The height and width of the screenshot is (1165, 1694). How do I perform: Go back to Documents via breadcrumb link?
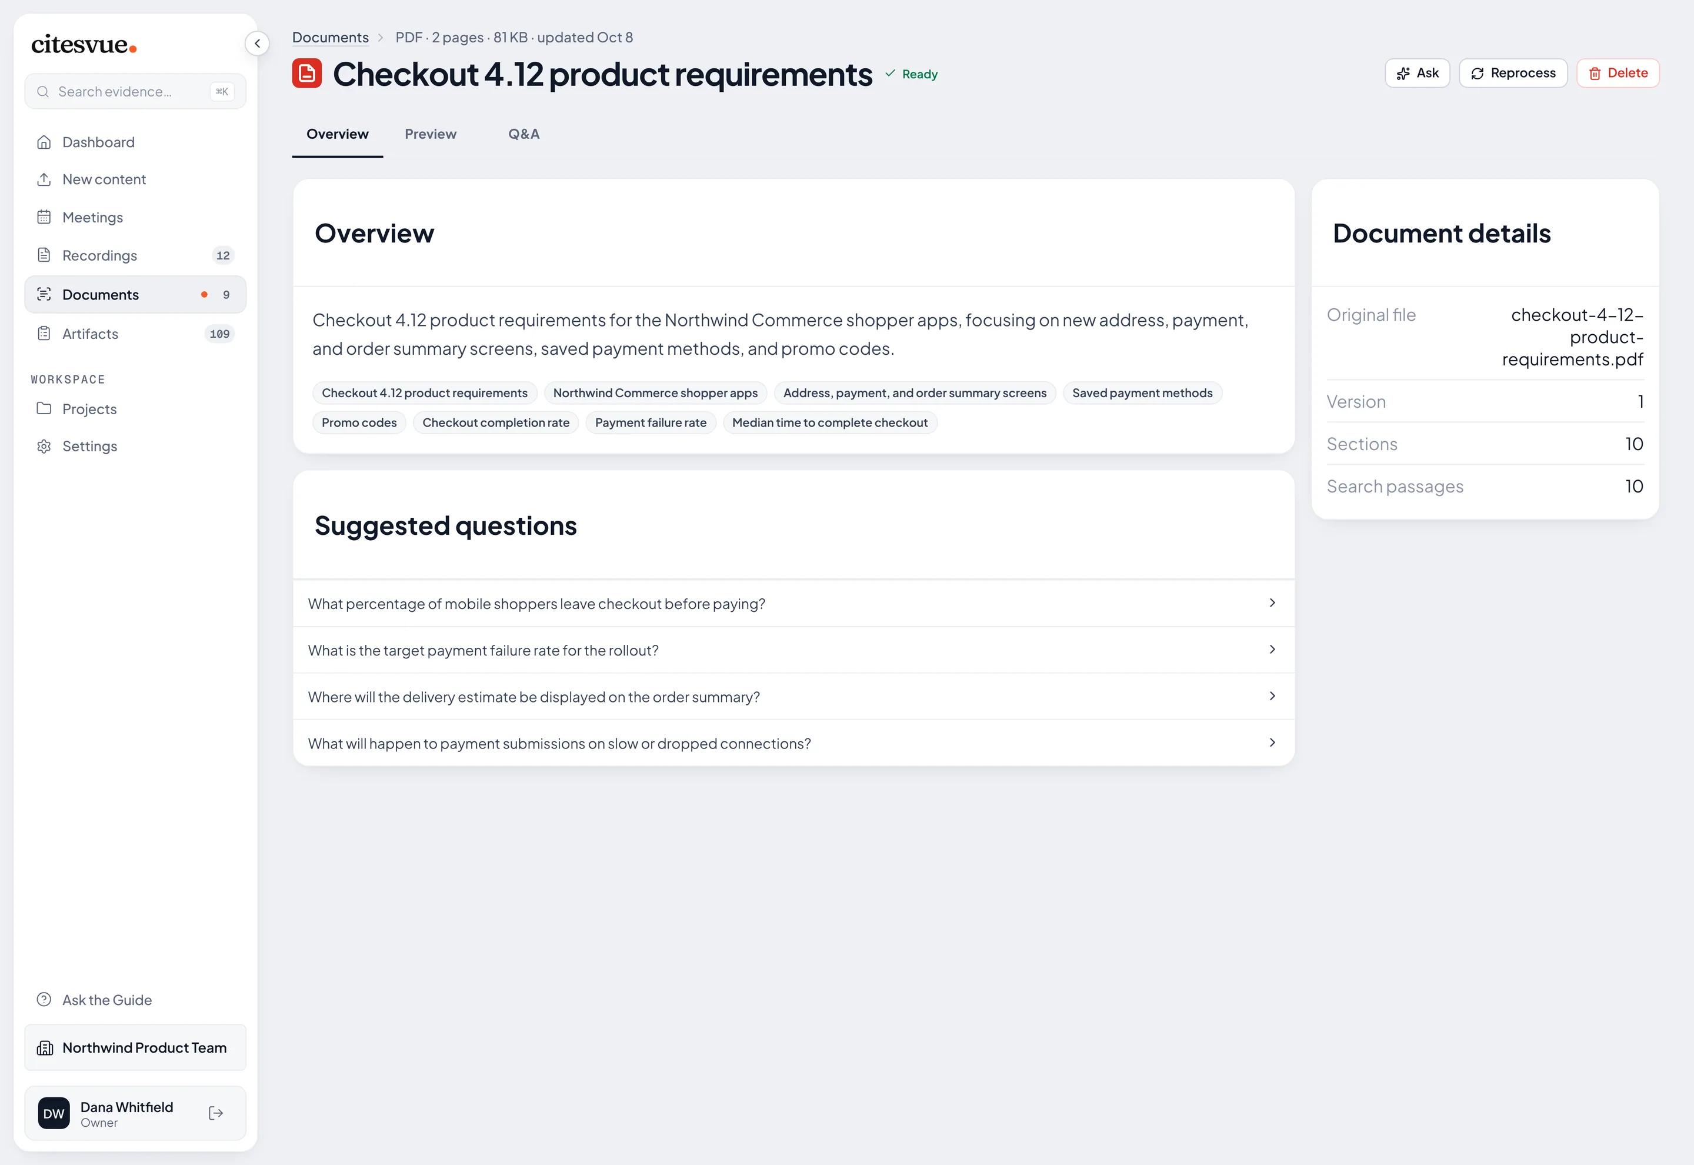tap(331, 37)
